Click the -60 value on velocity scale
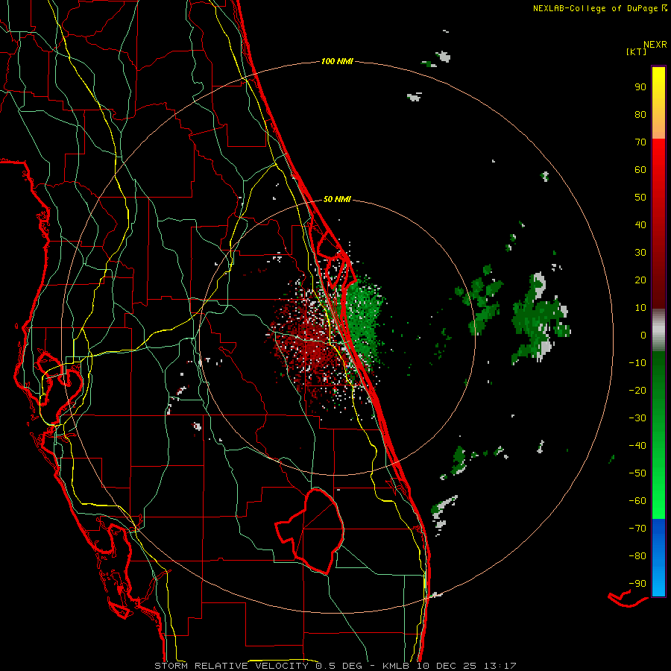This screenshot has height=671, width=671. (637, 501)
